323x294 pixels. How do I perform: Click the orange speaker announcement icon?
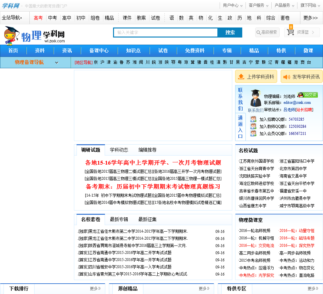click(x=287, y=77)
